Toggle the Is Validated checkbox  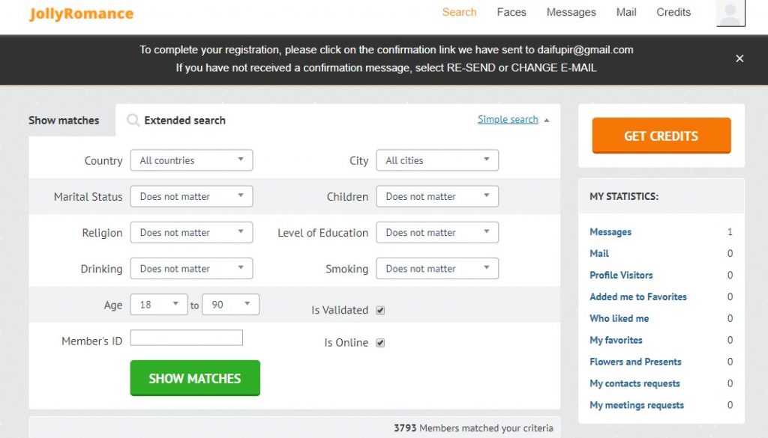pos(380,311)
